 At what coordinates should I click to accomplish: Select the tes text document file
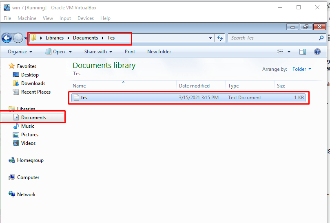point(84,98)
